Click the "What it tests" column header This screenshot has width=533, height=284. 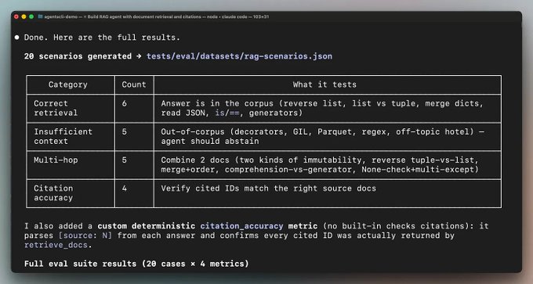tap(325, 84)
